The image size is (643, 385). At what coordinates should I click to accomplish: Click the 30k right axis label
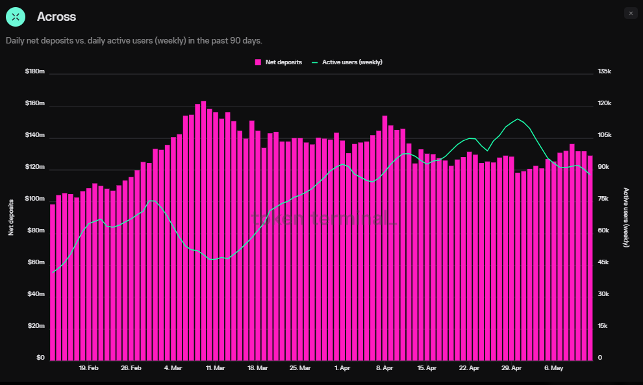[603, 294]
